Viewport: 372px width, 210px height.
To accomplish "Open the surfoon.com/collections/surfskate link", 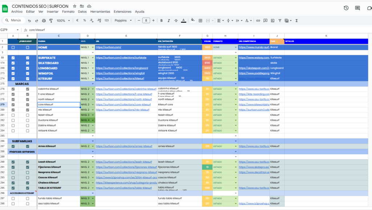I will (x=121, y=58).
